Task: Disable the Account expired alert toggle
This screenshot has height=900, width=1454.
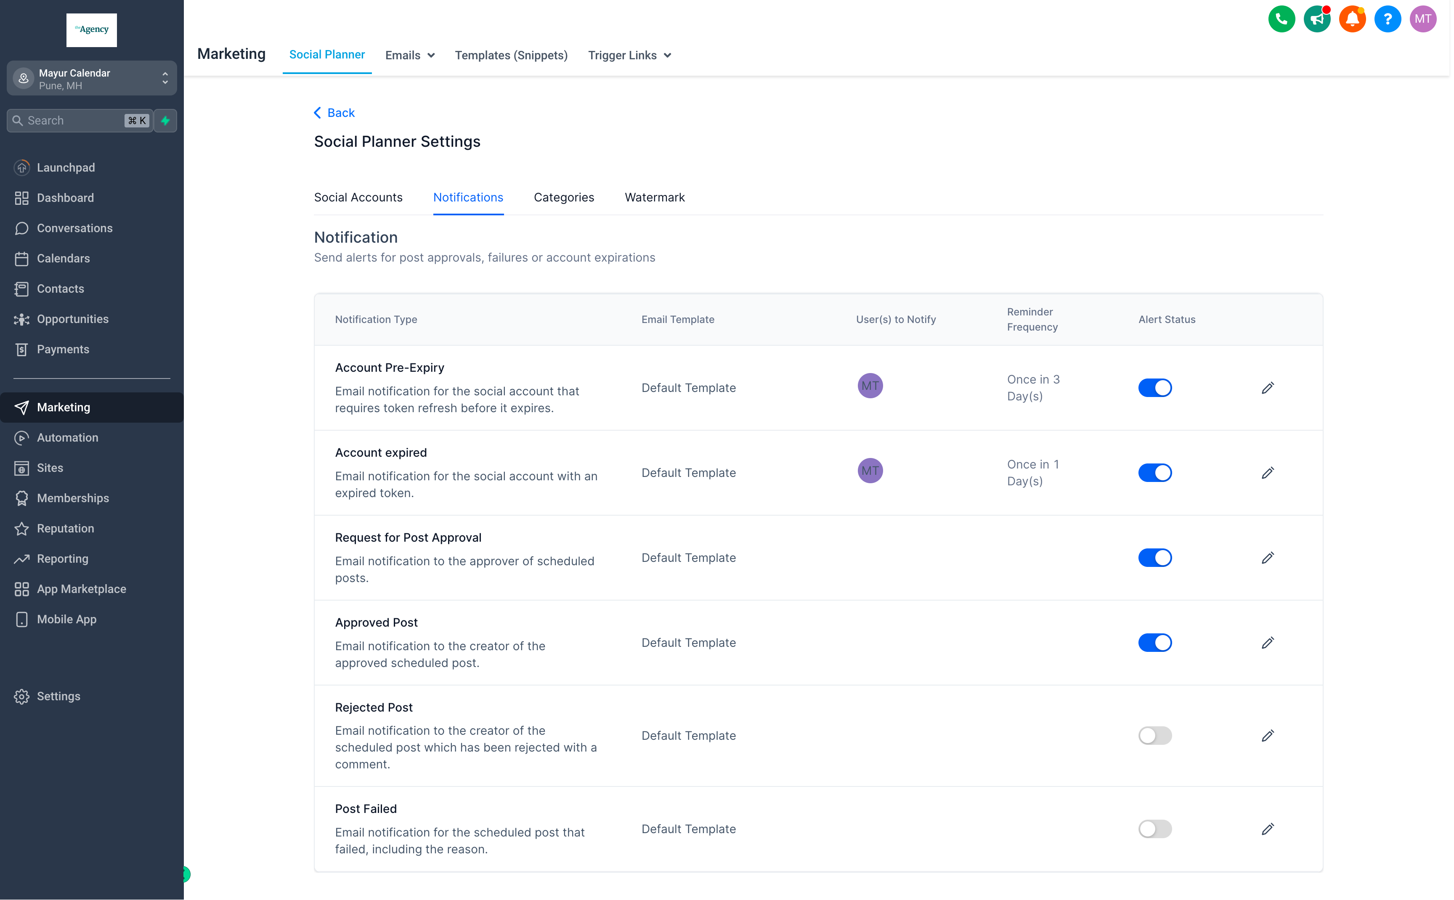Action: coord(1154,473)
